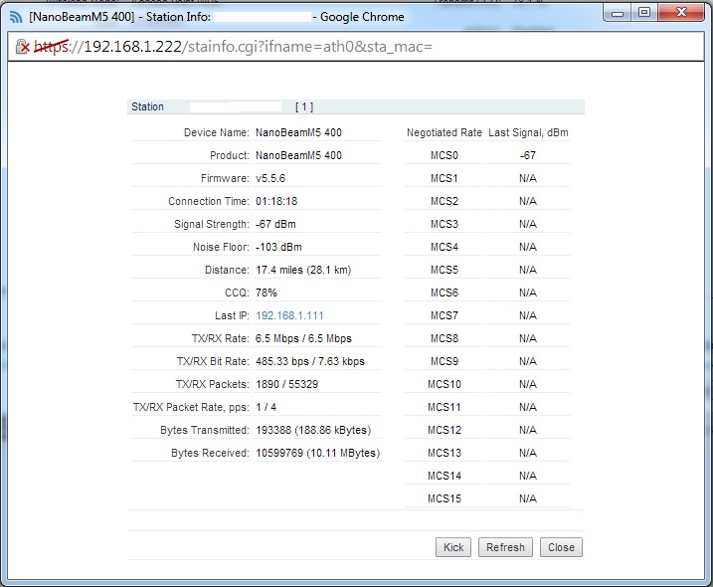Select the -67 signal value for MCS0
This screenshot has height=587, width=713.
528,155
